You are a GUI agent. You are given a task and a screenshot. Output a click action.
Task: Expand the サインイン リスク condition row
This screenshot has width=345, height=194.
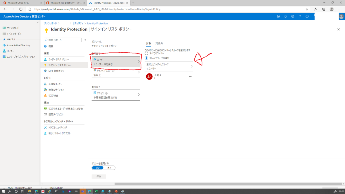pyautogui.click(x=116, y=72)
